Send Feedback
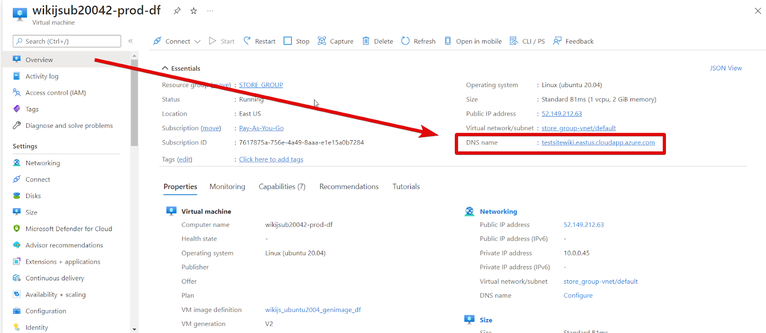The width and height of the screenshot is (766, 333). pyautogui.click(x=573, y=41)
